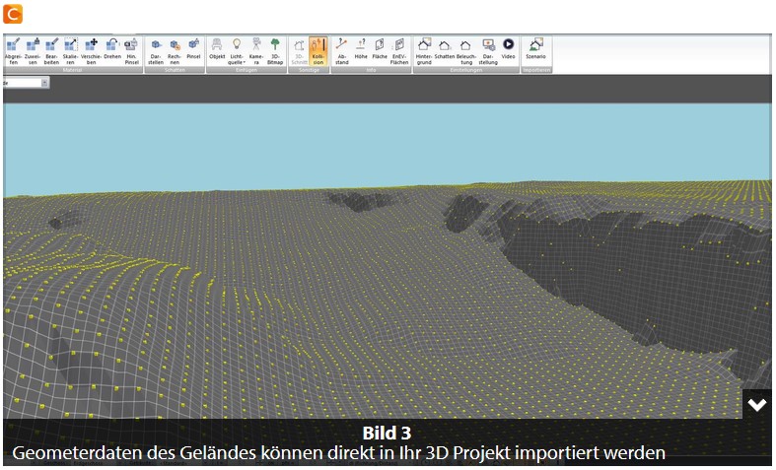Choose the Skalieren tool

(71, 51)
